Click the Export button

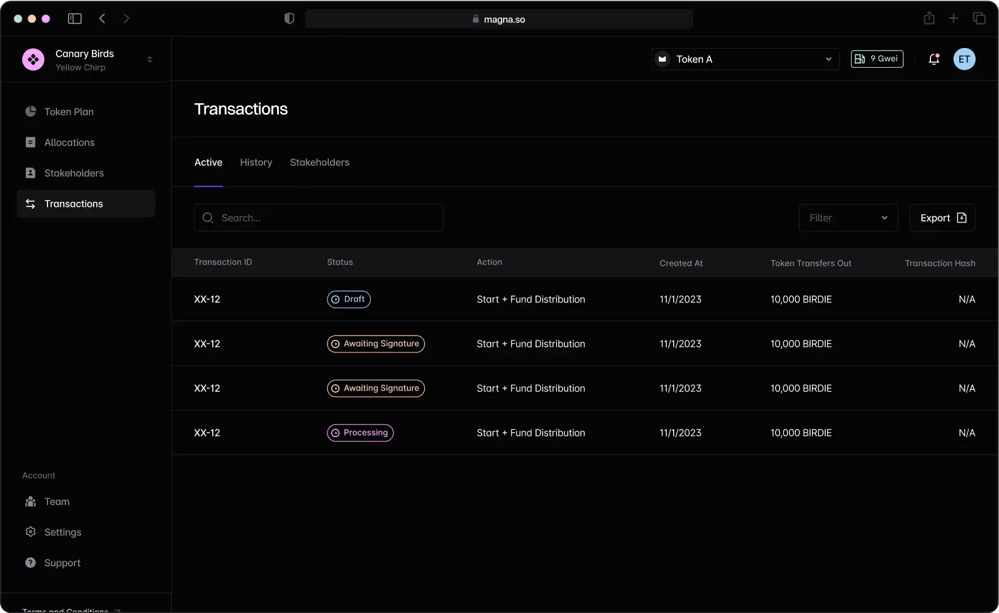tap(943, 218)
